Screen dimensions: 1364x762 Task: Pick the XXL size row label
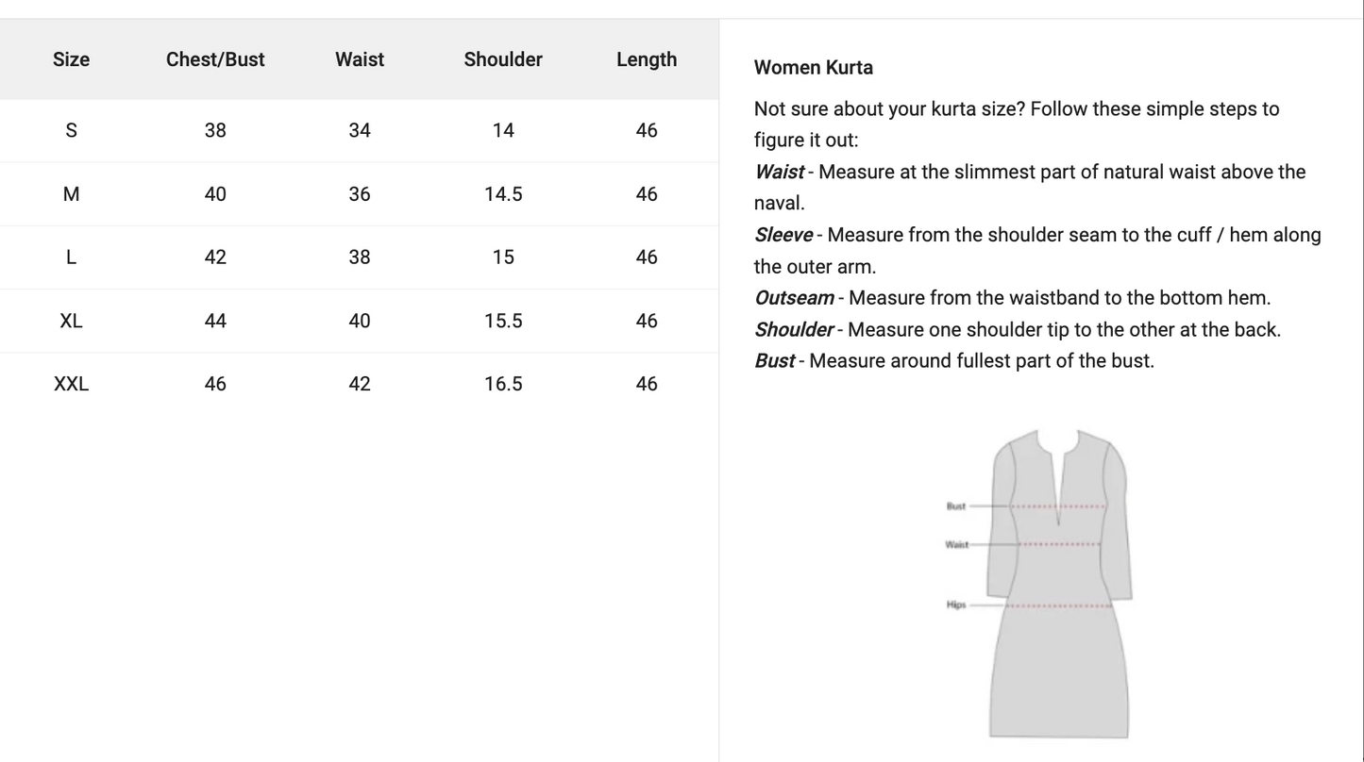pos(71,384)
